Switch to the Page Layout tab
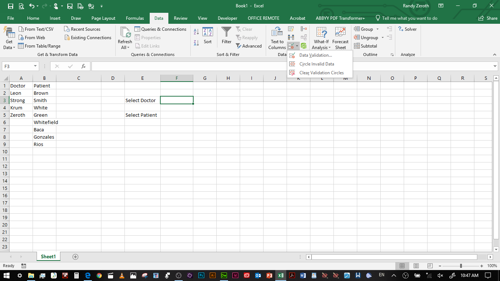The height and width of the screenshot is (281, 500). (103, 18)
